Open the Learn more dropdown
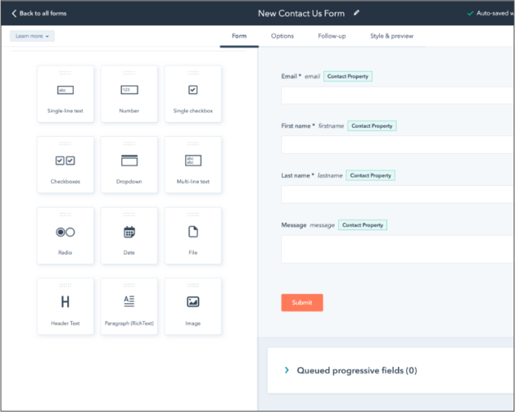This screenshot has width=515, height=412. pyautogui.click(x=33, y=36)
